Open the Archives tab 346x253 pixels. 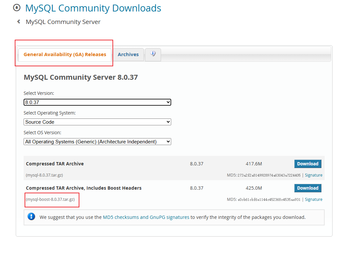click(x=128, y=54)
